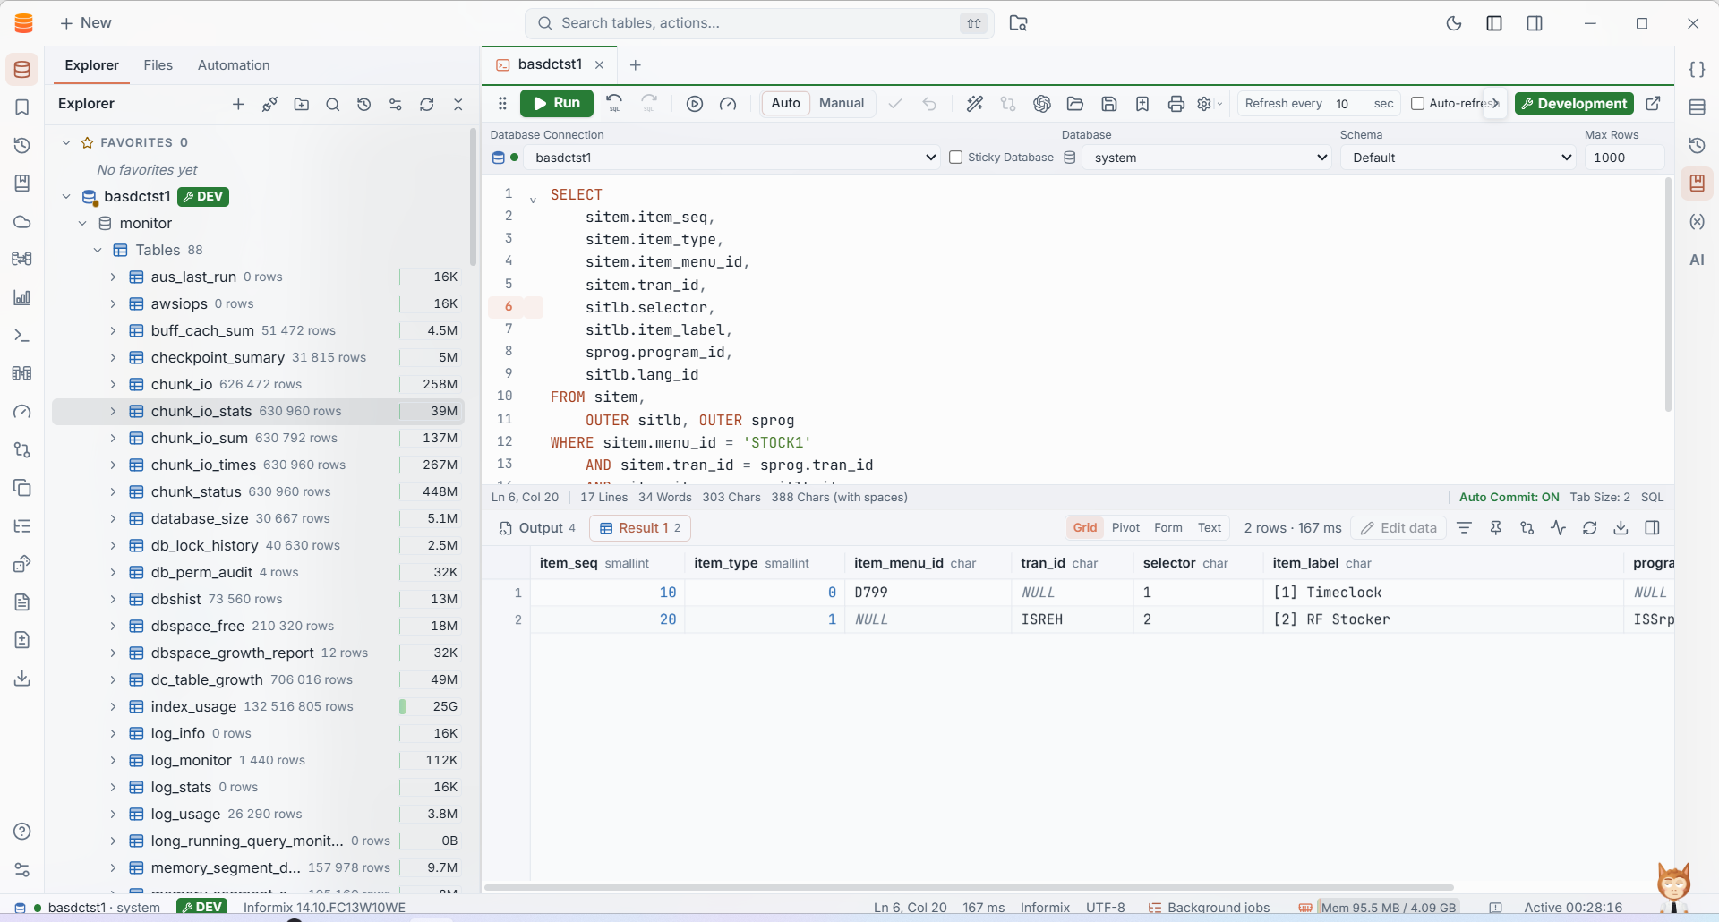1719x922 pixels.
Task: Open query history from the left sidebar clock icon
Action: coord(22,145)
